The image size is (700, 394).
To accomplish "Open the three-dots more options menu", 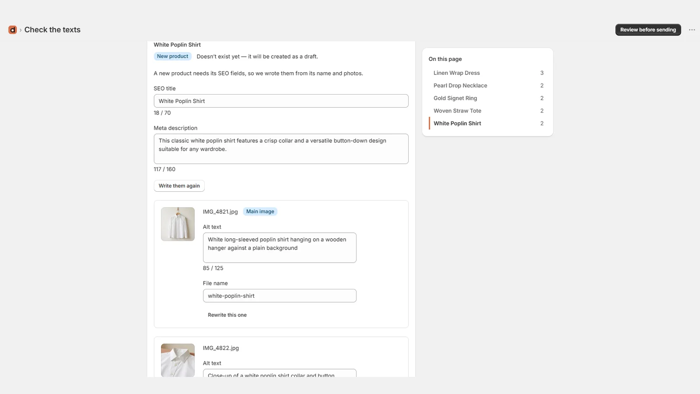I will point(692,30).
